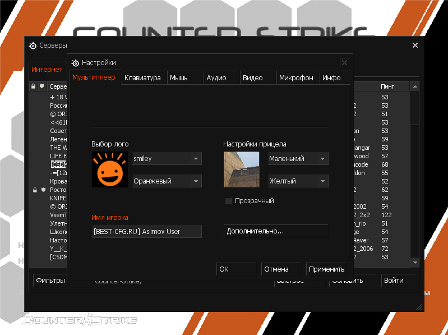Click Войти to join the server
This screenshot has width=448, height=335.
399,281
